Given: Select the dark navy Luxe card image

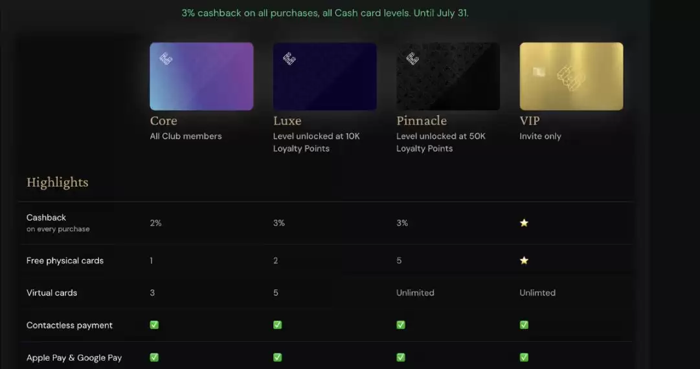Looking at the screenshot, I should point(325,76).
